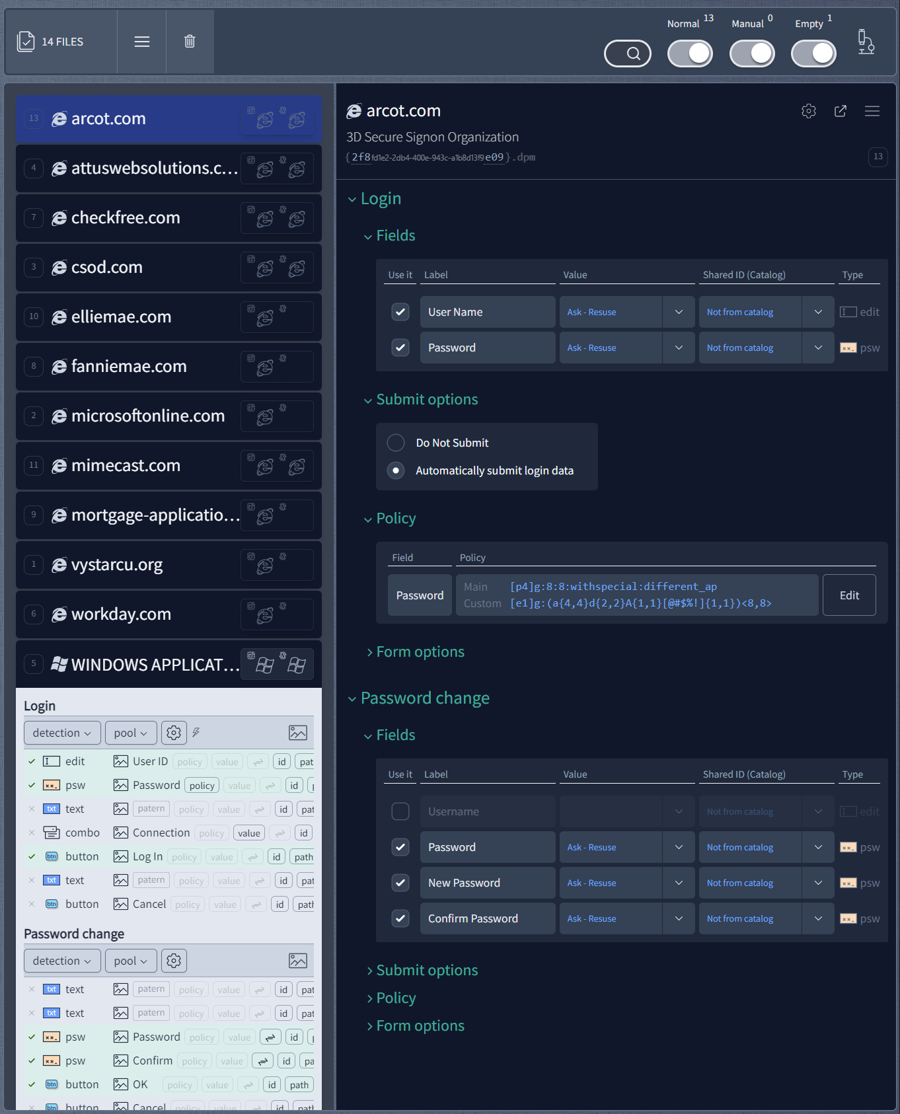Click the 13 count badge in header
Viewport: 900px width, 1114px height.
click(x=878, y=157)
